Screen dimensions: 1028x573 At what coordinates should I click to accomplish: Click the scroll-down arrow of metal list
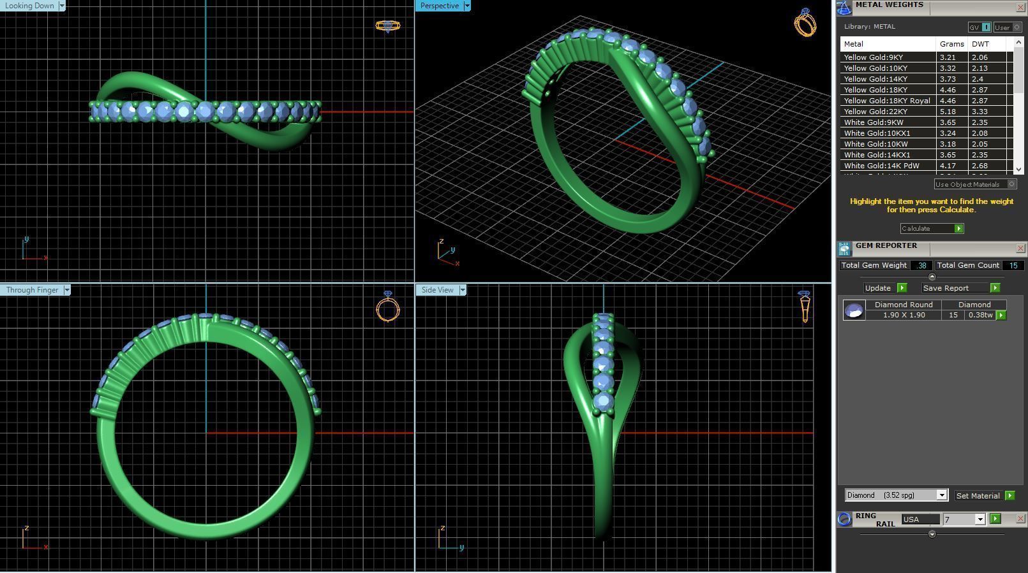pyautogui.click(x=1018, y=169)
